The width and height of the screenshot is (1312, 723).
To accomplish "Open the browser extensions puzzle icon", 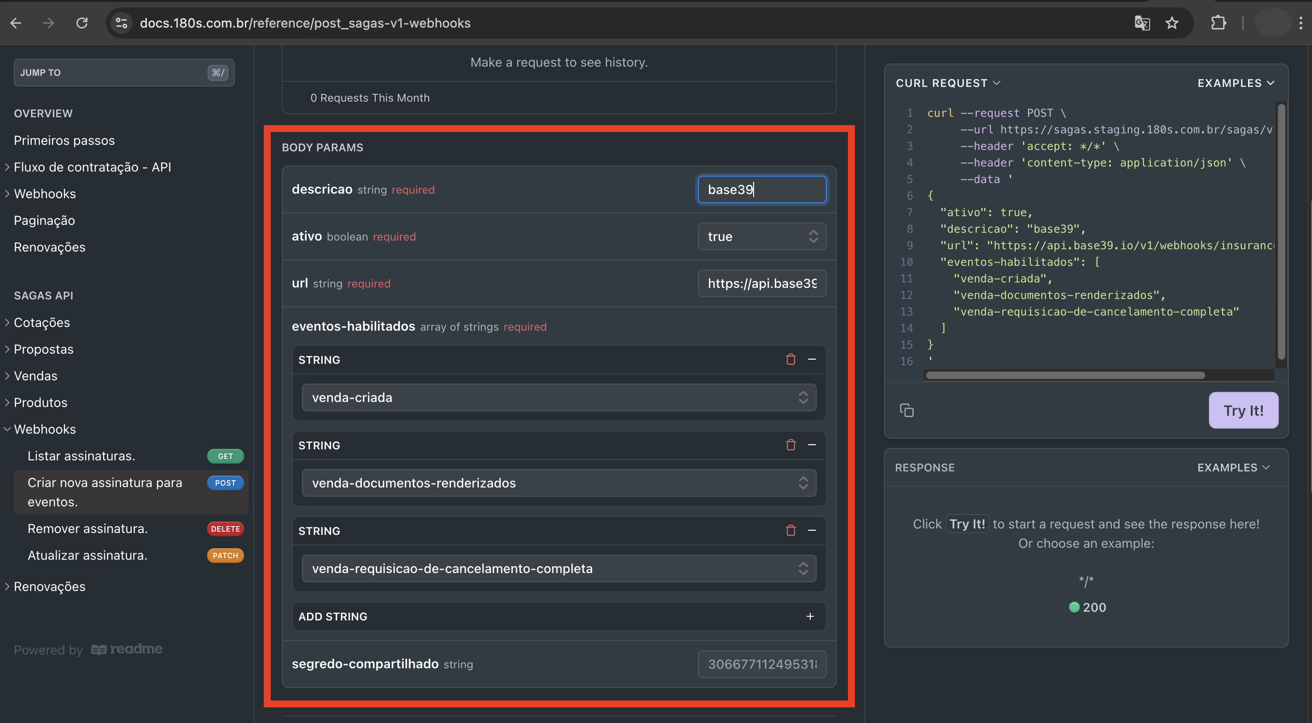I will click(x=1218, y=23).
